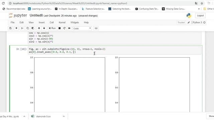214x120 pixels.
Task: Open the Confusing Stats Terms bookmark
Action: (147, 9)
